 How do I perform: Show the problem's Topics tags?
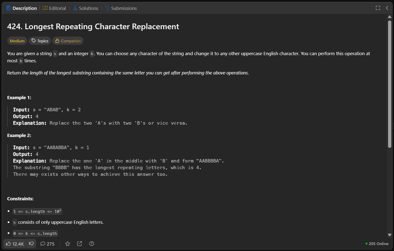[x=39, y=41]
